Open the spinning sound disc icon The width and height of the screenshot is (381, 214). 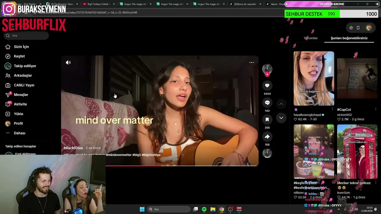pos(267,153)
